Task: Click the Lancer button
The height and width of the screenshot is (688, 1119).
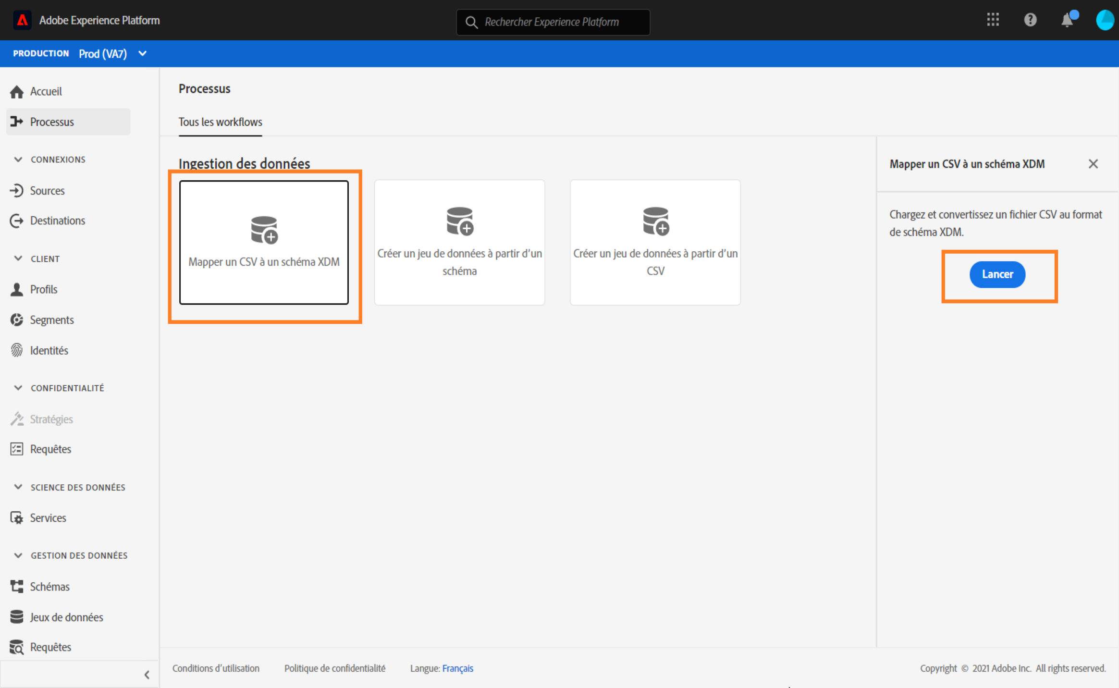Action: 997,274
